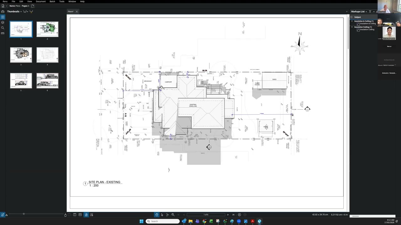Screen dimensions: 401x225
Task: Select page 2 thumbnail with green floor plan
Action: coord(47,29)
